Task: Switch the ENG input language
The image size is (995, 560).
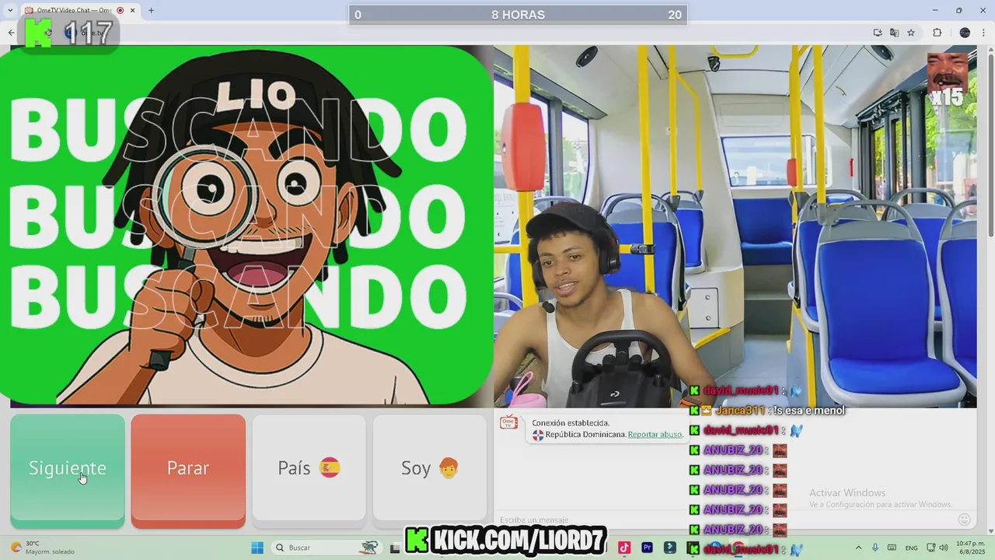Action: [911, 548]
